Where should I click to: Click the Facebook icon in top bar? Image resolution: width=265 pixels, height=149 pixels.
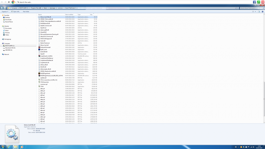pos(254,2)
